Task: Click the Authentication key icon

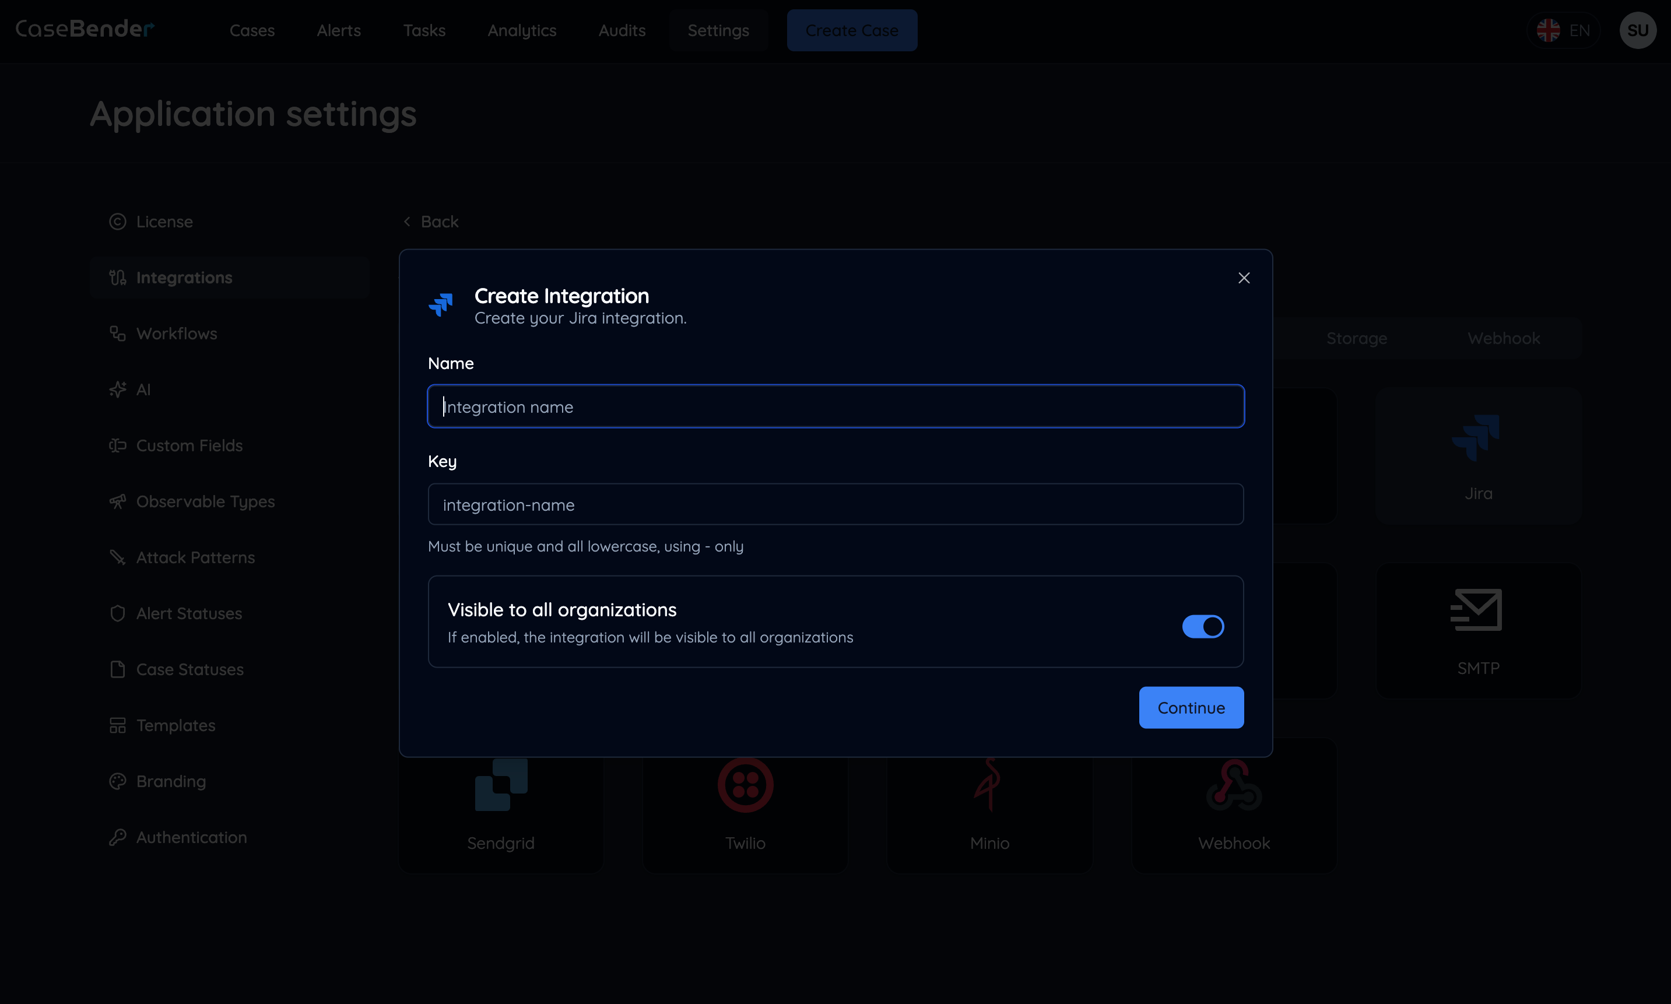Action: 118,837
